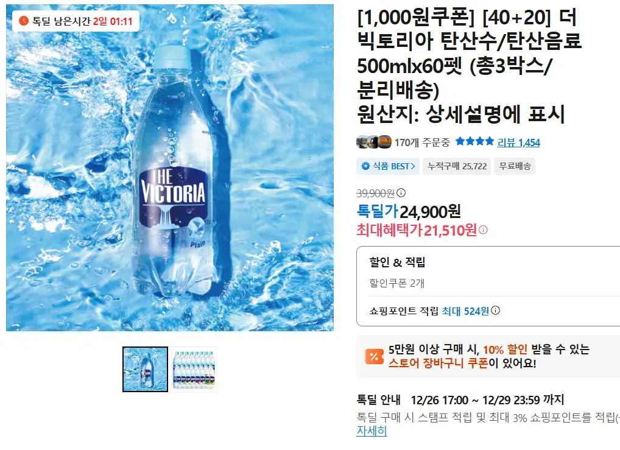Click the 누적구매 25,722 tag

pos(457,166)
